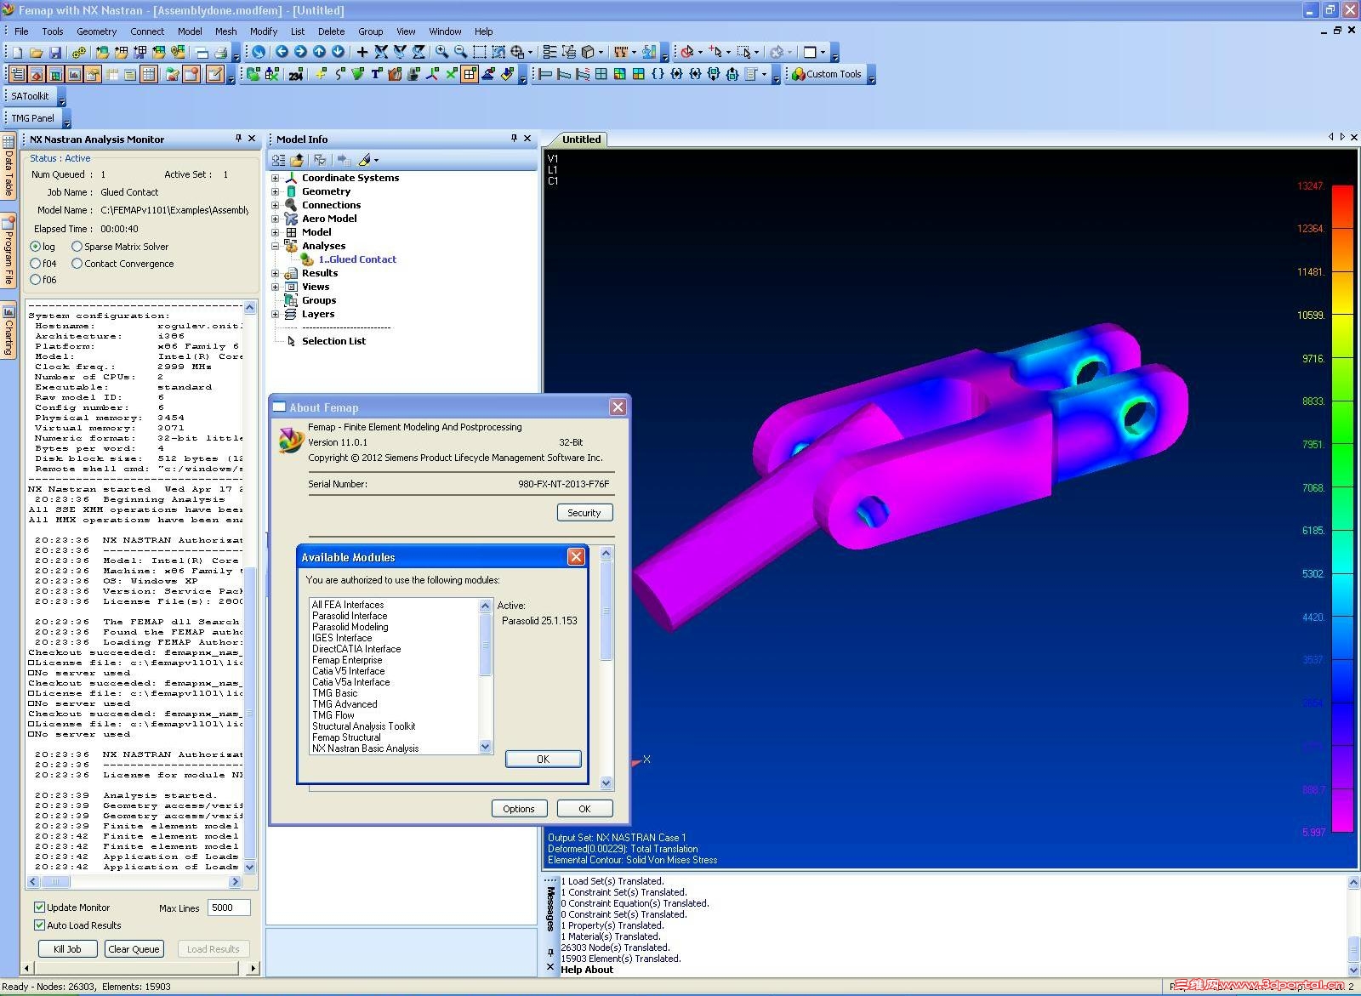
Task: Toggle the Auto Load Results checkbox
Action: pyautogui.click(x=39, y=925)
